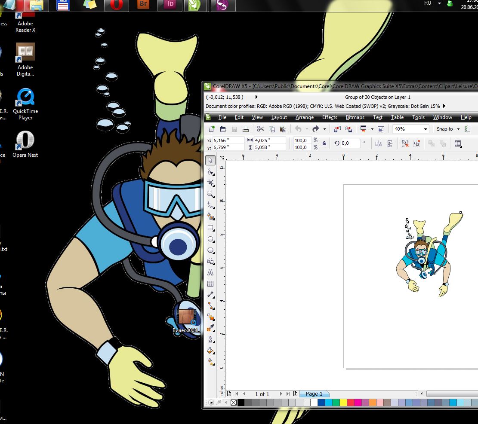
Task: Select the Rectangle tool
Action: (211, 228)
